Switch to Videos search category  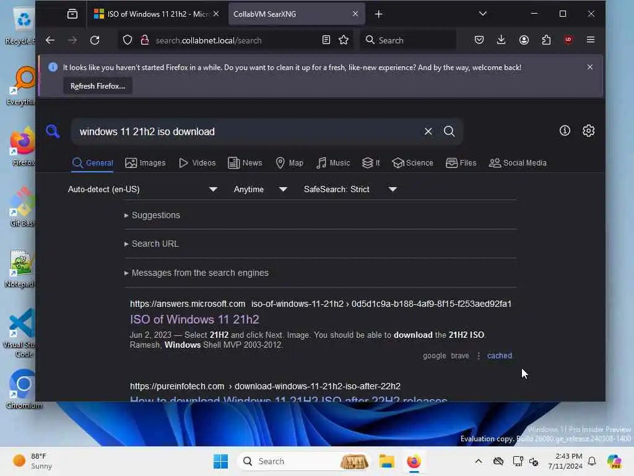coord(197,163)
